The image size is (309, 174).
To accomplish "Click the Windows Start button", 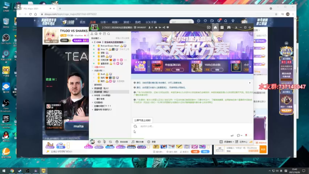I will point(4,171).
